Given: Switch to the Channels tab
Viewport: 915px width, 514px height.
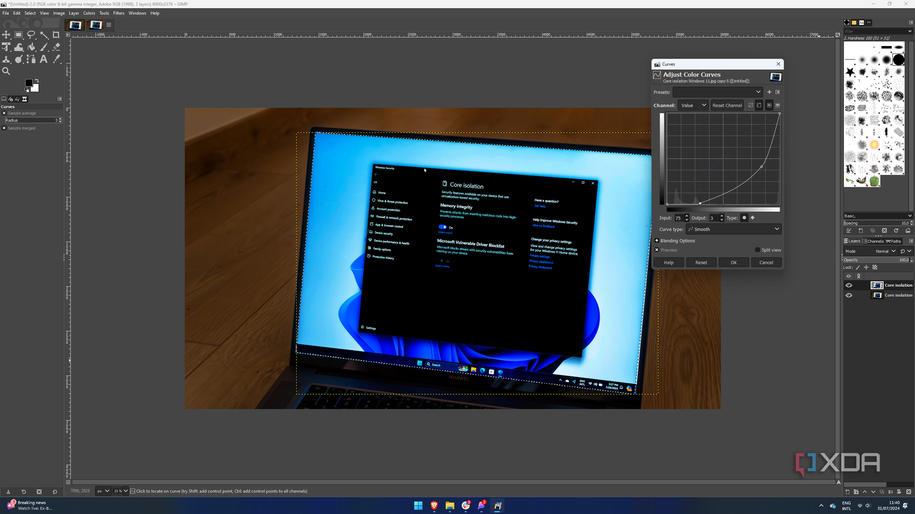Looking at the screenshot, I should [873, 241].
